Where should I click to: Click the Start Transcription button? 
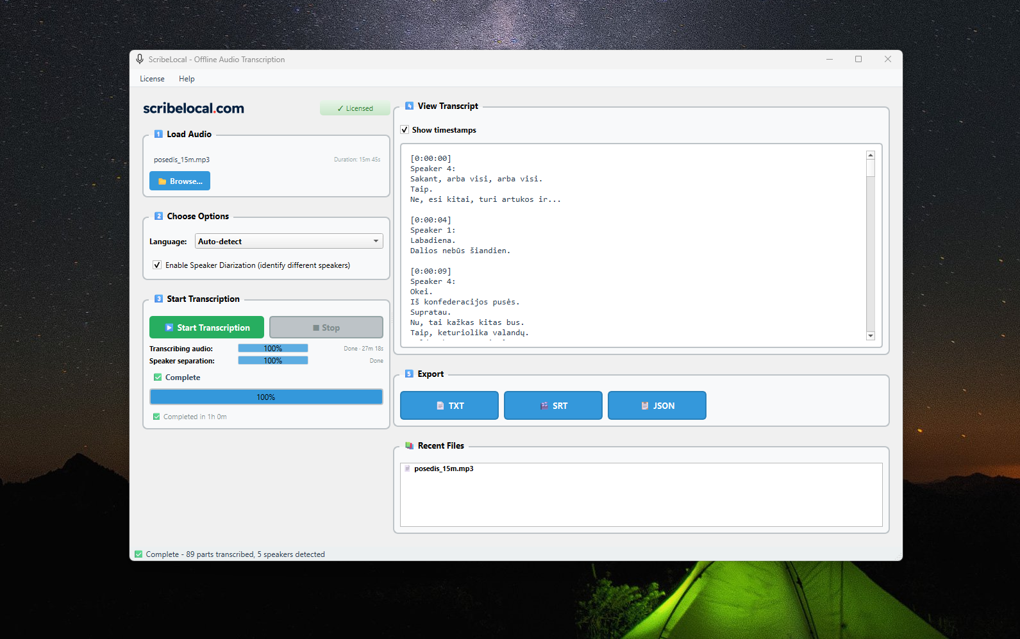(x=206, y=327)
